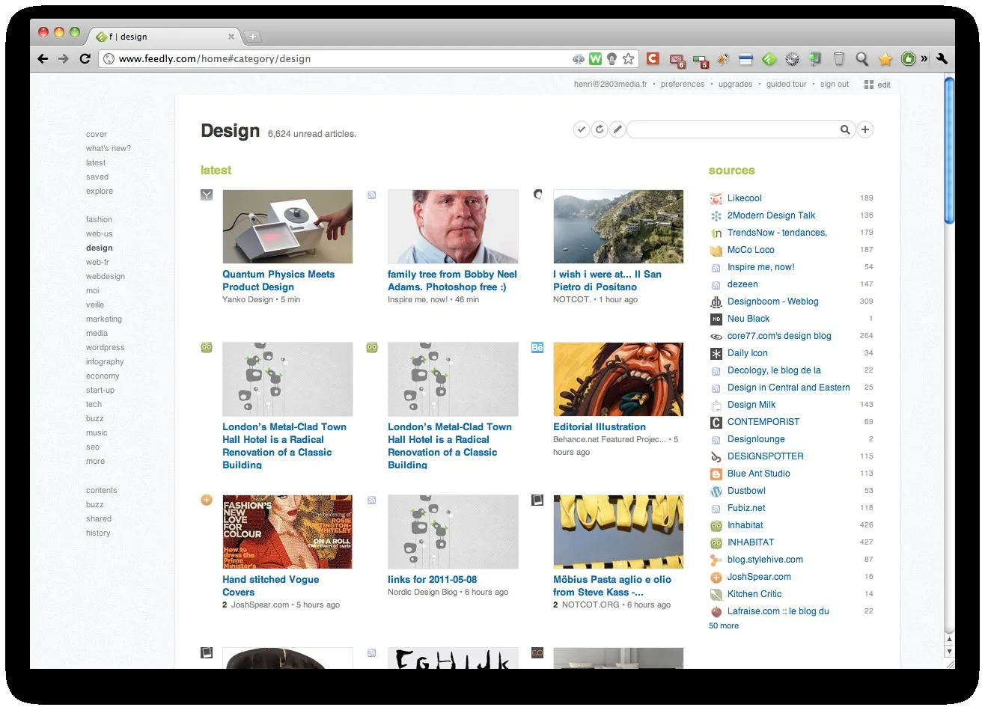985x710 pixels.
Task: Open the what's new? sidebar item
Action: 108,148
